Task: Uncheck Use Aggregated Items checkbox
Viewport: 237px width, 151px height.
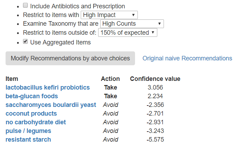Action: 25,42
